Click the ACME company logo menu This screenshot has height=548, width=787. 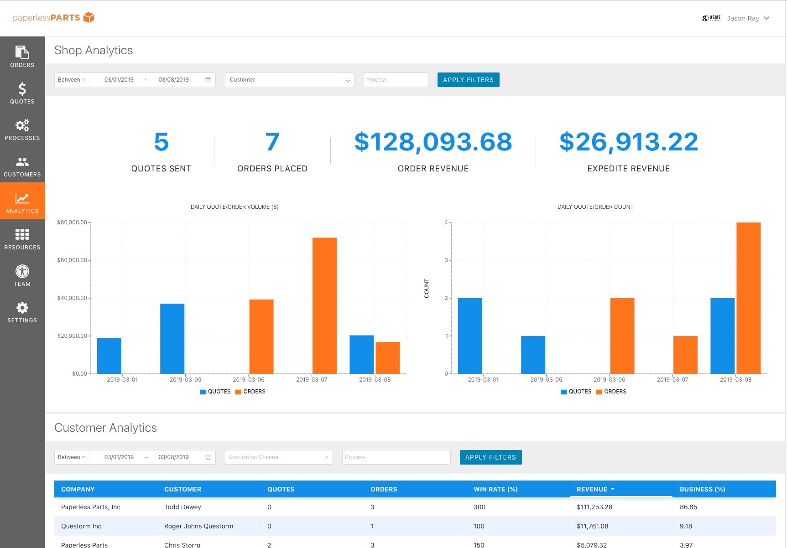click(710, 18)
